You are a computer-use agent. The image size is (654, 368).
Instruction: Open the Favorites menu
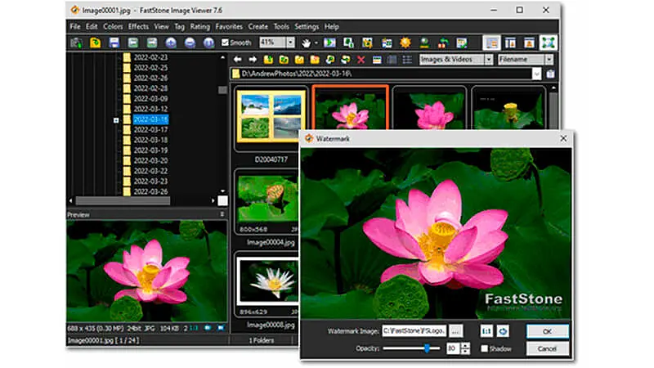[229, 27]
